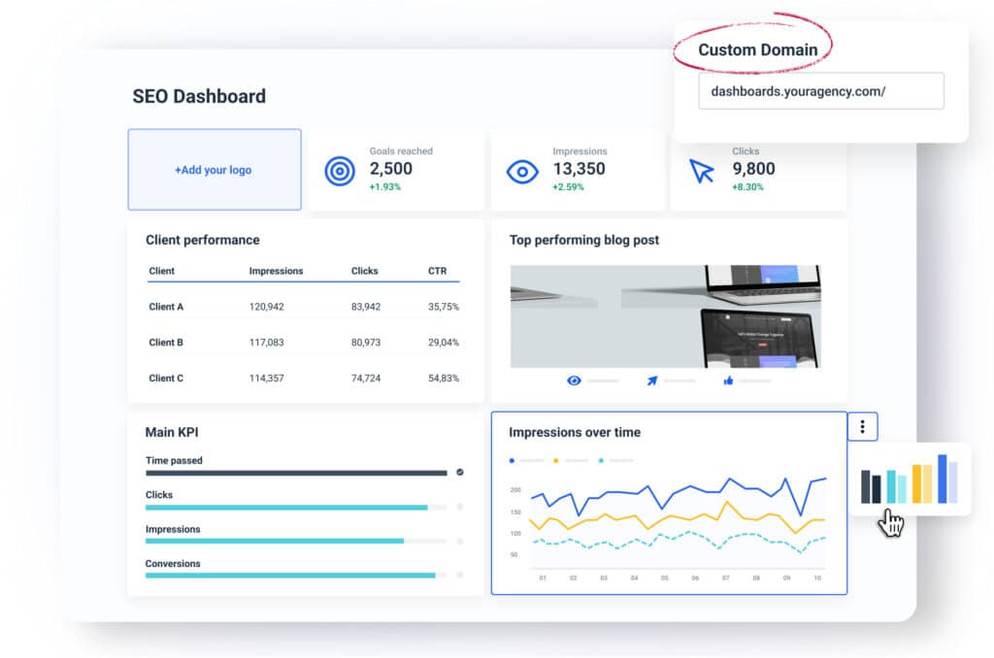Sort table by Clicks column header
994x658 pixels.
point(365,271)
